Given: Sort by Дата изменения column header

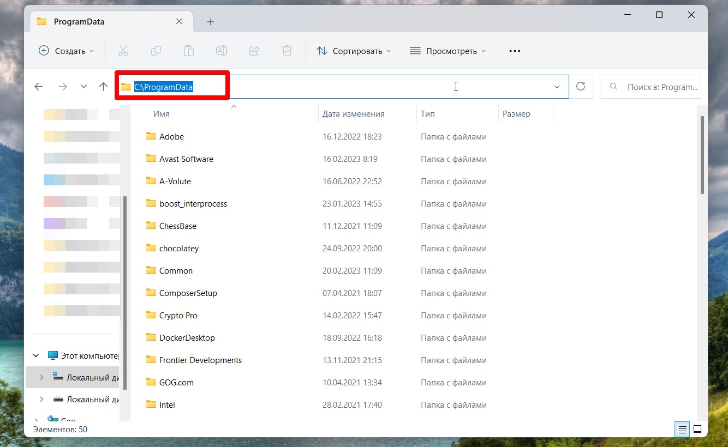Looking at the screenshot, I should 354,114.
